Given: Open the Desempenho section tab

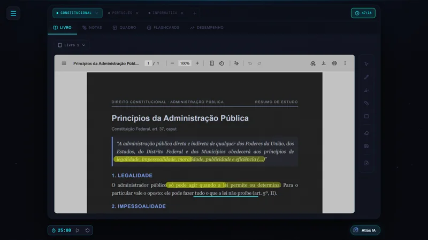Looking at the screenshot, I should tap(207, 28).
